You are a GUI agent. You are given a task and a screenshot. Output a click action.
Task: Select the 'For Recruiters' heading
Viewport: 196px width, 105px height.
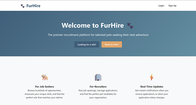(98, 87)
